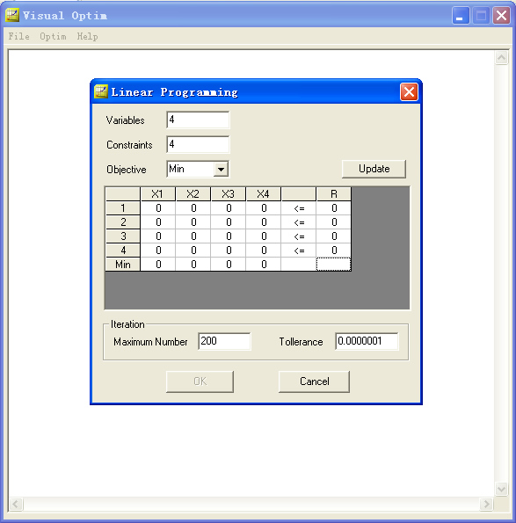Select R cell in row 1
Image resolution: width=516 pixels, height=523 pixels.
(x=334, y=208)
